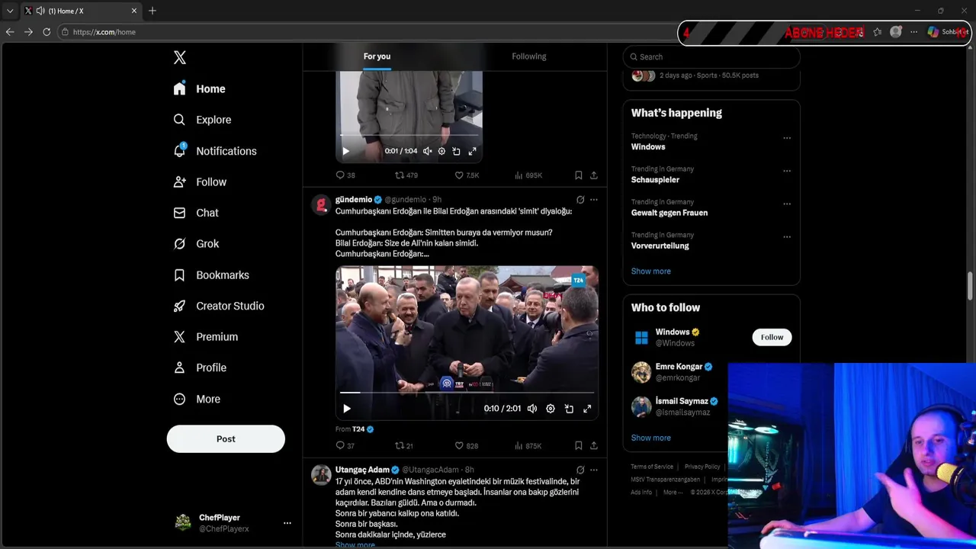Image resolution: width=976 pixels, height=549 pixels.
Task: Open settings gear on top video
Action: [x=441, y=151]
